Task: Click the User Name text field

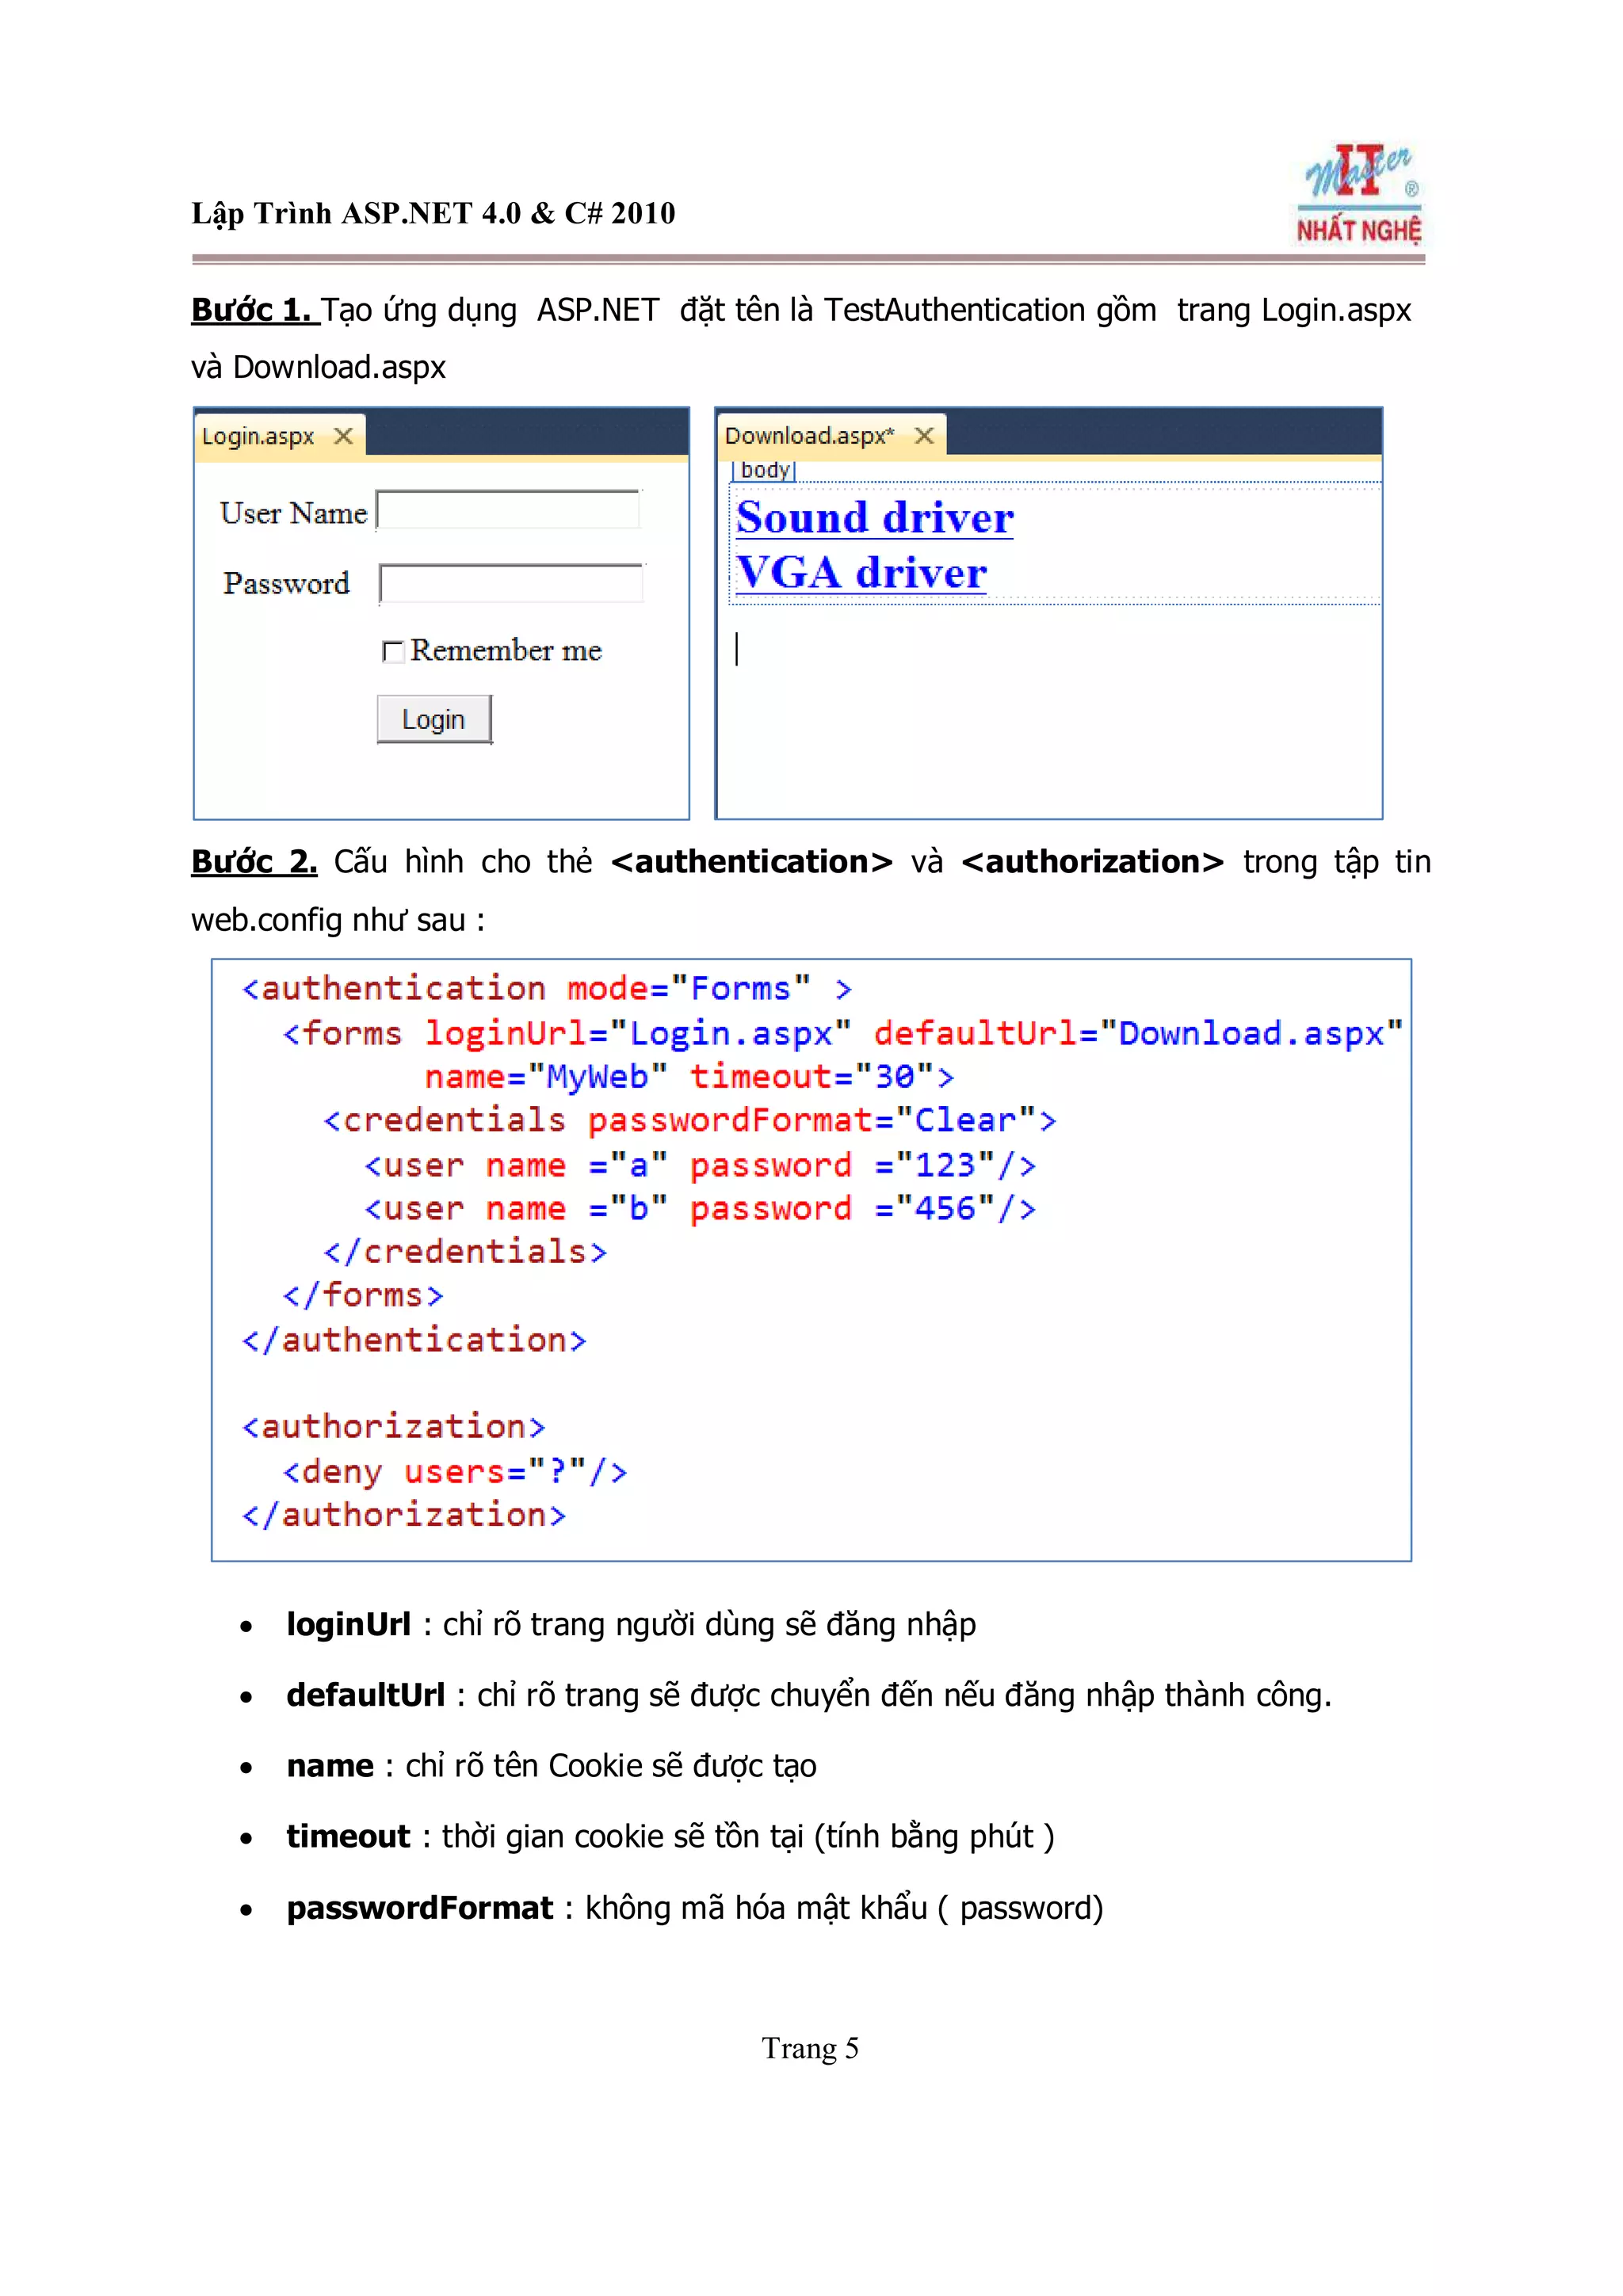Action: [x=508, y=510]
